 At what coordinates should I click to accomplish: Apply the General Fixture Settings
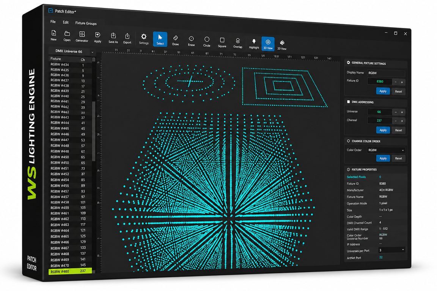[383, 91]
